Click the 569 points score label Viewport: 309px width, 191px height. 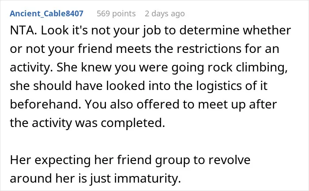(x=116, y=14)
